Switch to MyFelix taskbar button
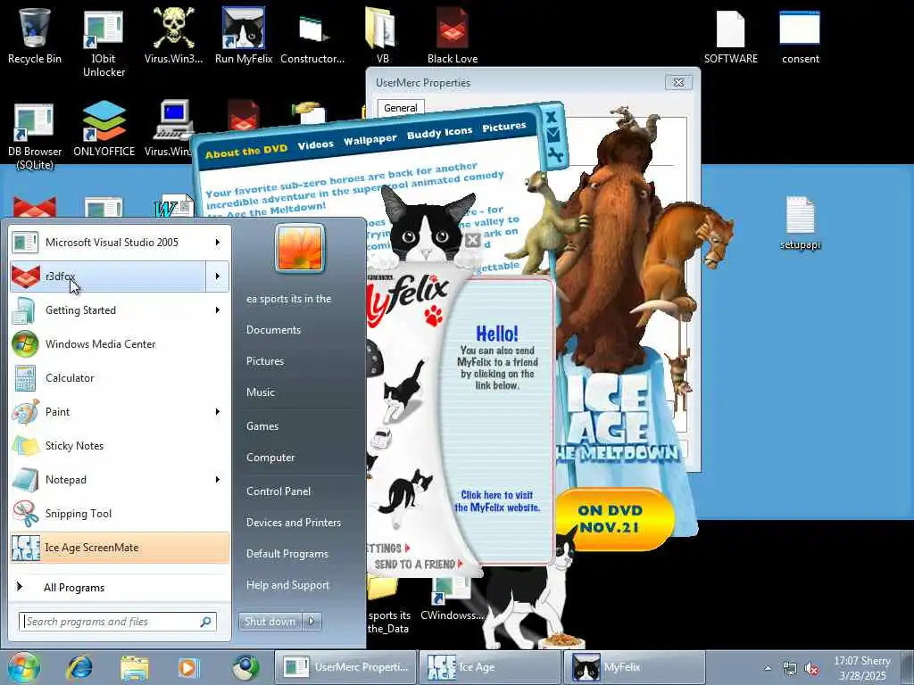This screenshot has width=914, height=685. [x=635, y=667]
